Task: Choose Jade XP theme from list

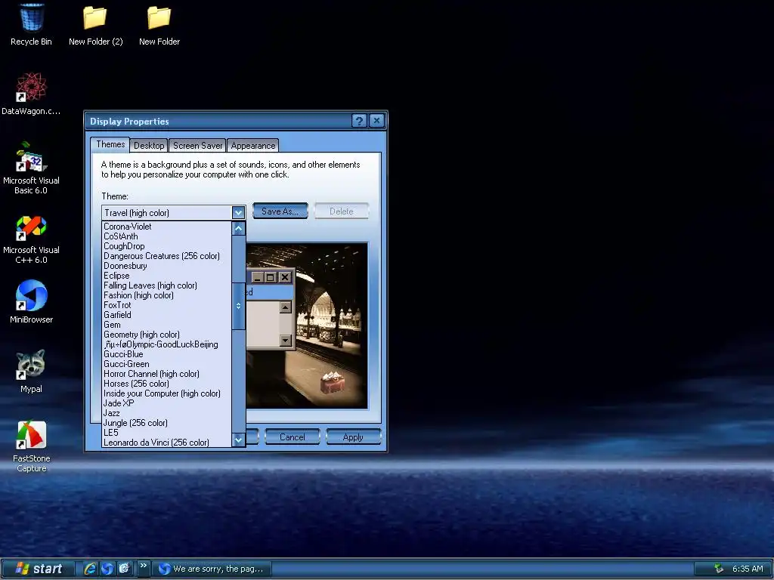Action: point(166,403)
